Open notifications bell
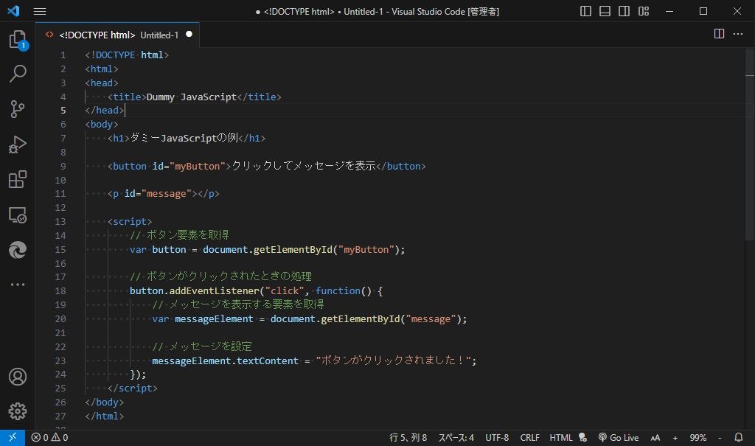 [739, 437]
